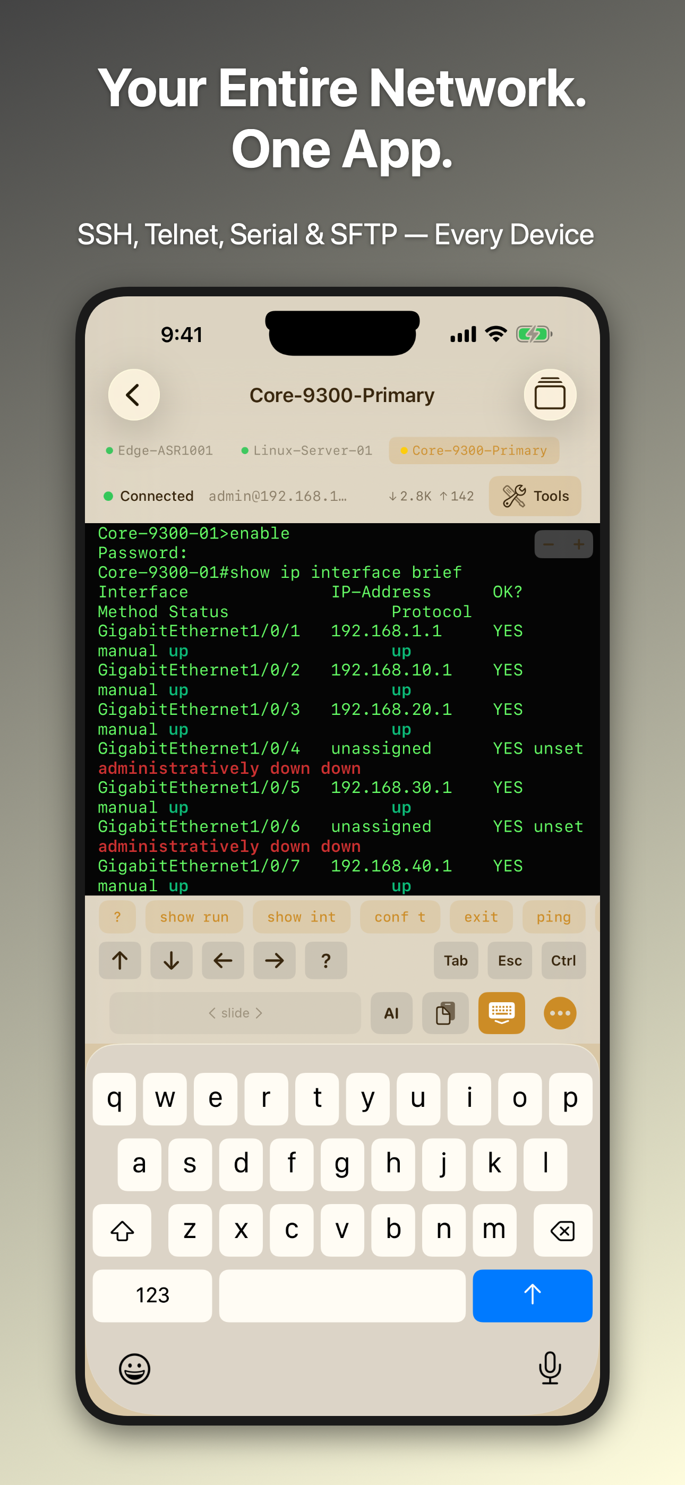The width and height of the screenshot is (685, 1485).
Task: Tap the space bar
Action: pos(342,1295)
